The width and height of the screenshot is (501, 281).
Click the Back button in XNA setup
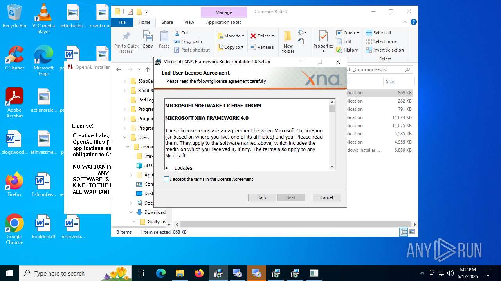pos(262,197)
